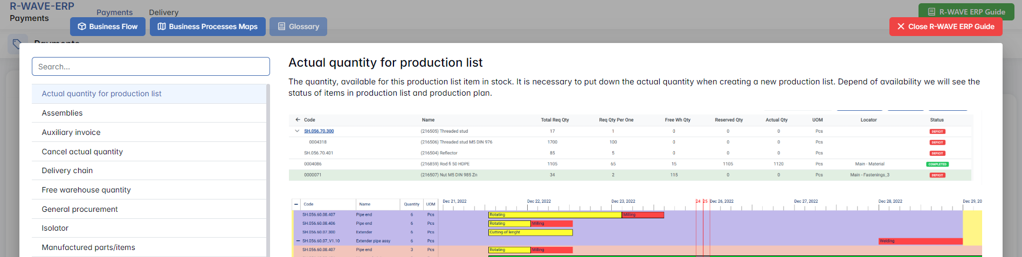Click the tag icon beside the Payments heading
This screenshot has width=1022, height=257.
pos(17,44)
